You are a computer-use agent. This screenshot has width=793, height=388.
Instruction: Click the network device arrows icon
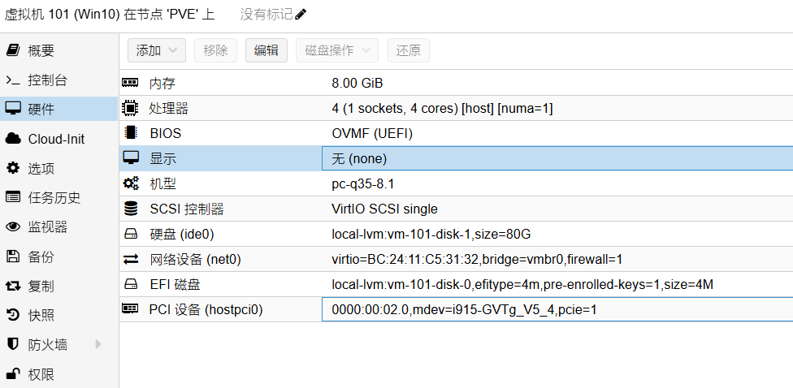point(131,259)
